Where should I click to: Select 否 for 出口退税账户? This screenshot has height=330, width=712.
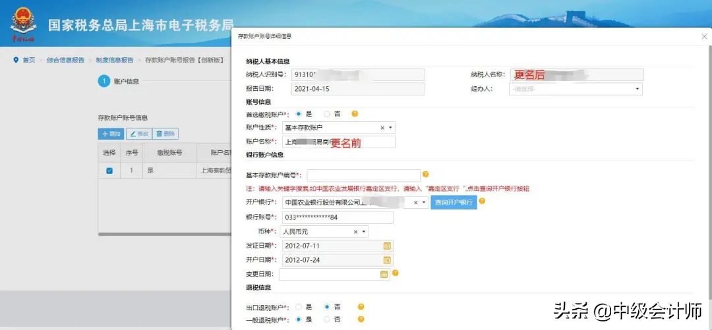coord(327,307)
